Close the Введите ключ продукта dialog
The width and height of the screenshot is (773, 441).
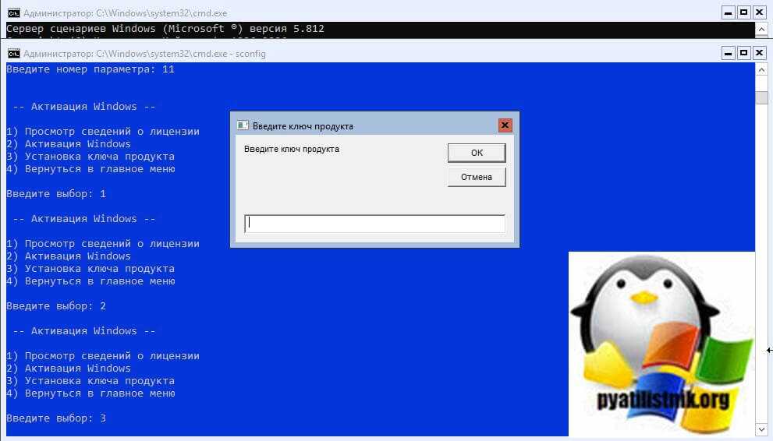(x=505, y=125)
